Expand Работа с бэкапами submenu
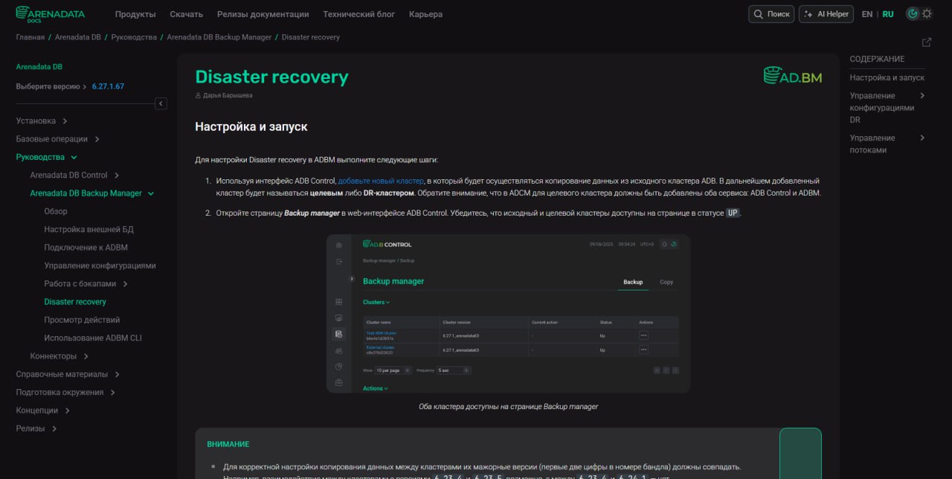The image size is (952, 479). click(x=125, y=284)
